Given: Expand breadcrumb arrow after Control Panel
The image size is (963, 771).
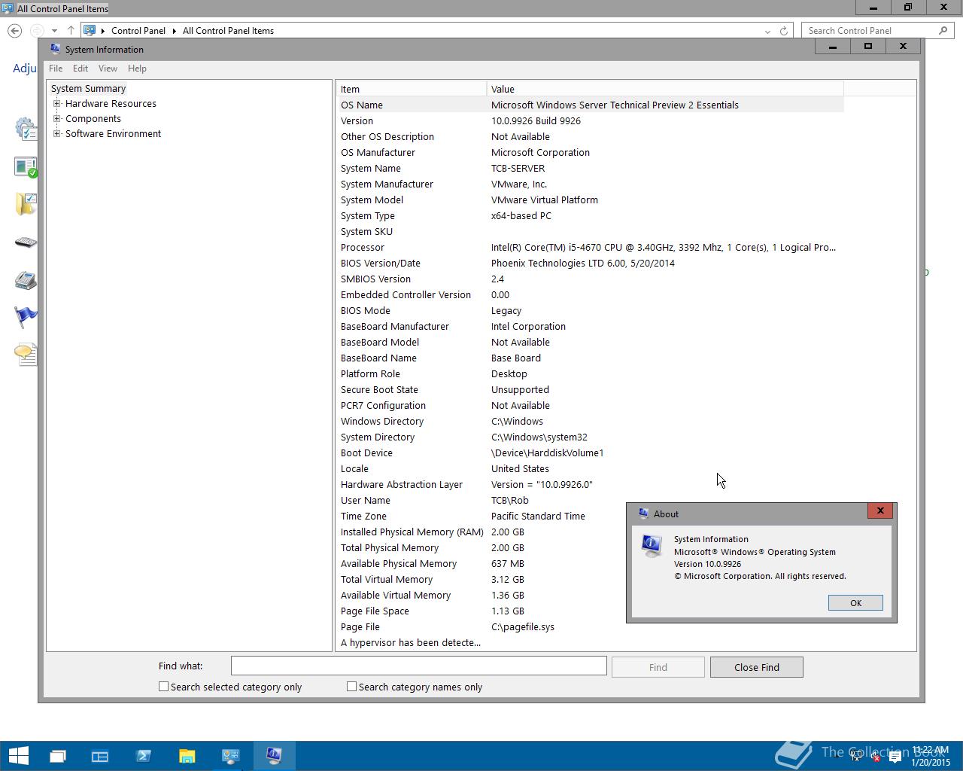Looking at the screenshot, I should 174,31.
